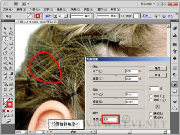Image resolution: width=180 pixels, height=135 pixels.
Task: Pick the Magic Wand tool
Action: (5, 33)
